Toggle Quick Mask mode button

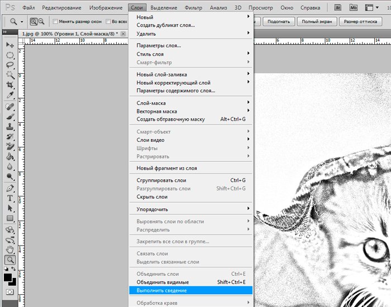[9, 292]
